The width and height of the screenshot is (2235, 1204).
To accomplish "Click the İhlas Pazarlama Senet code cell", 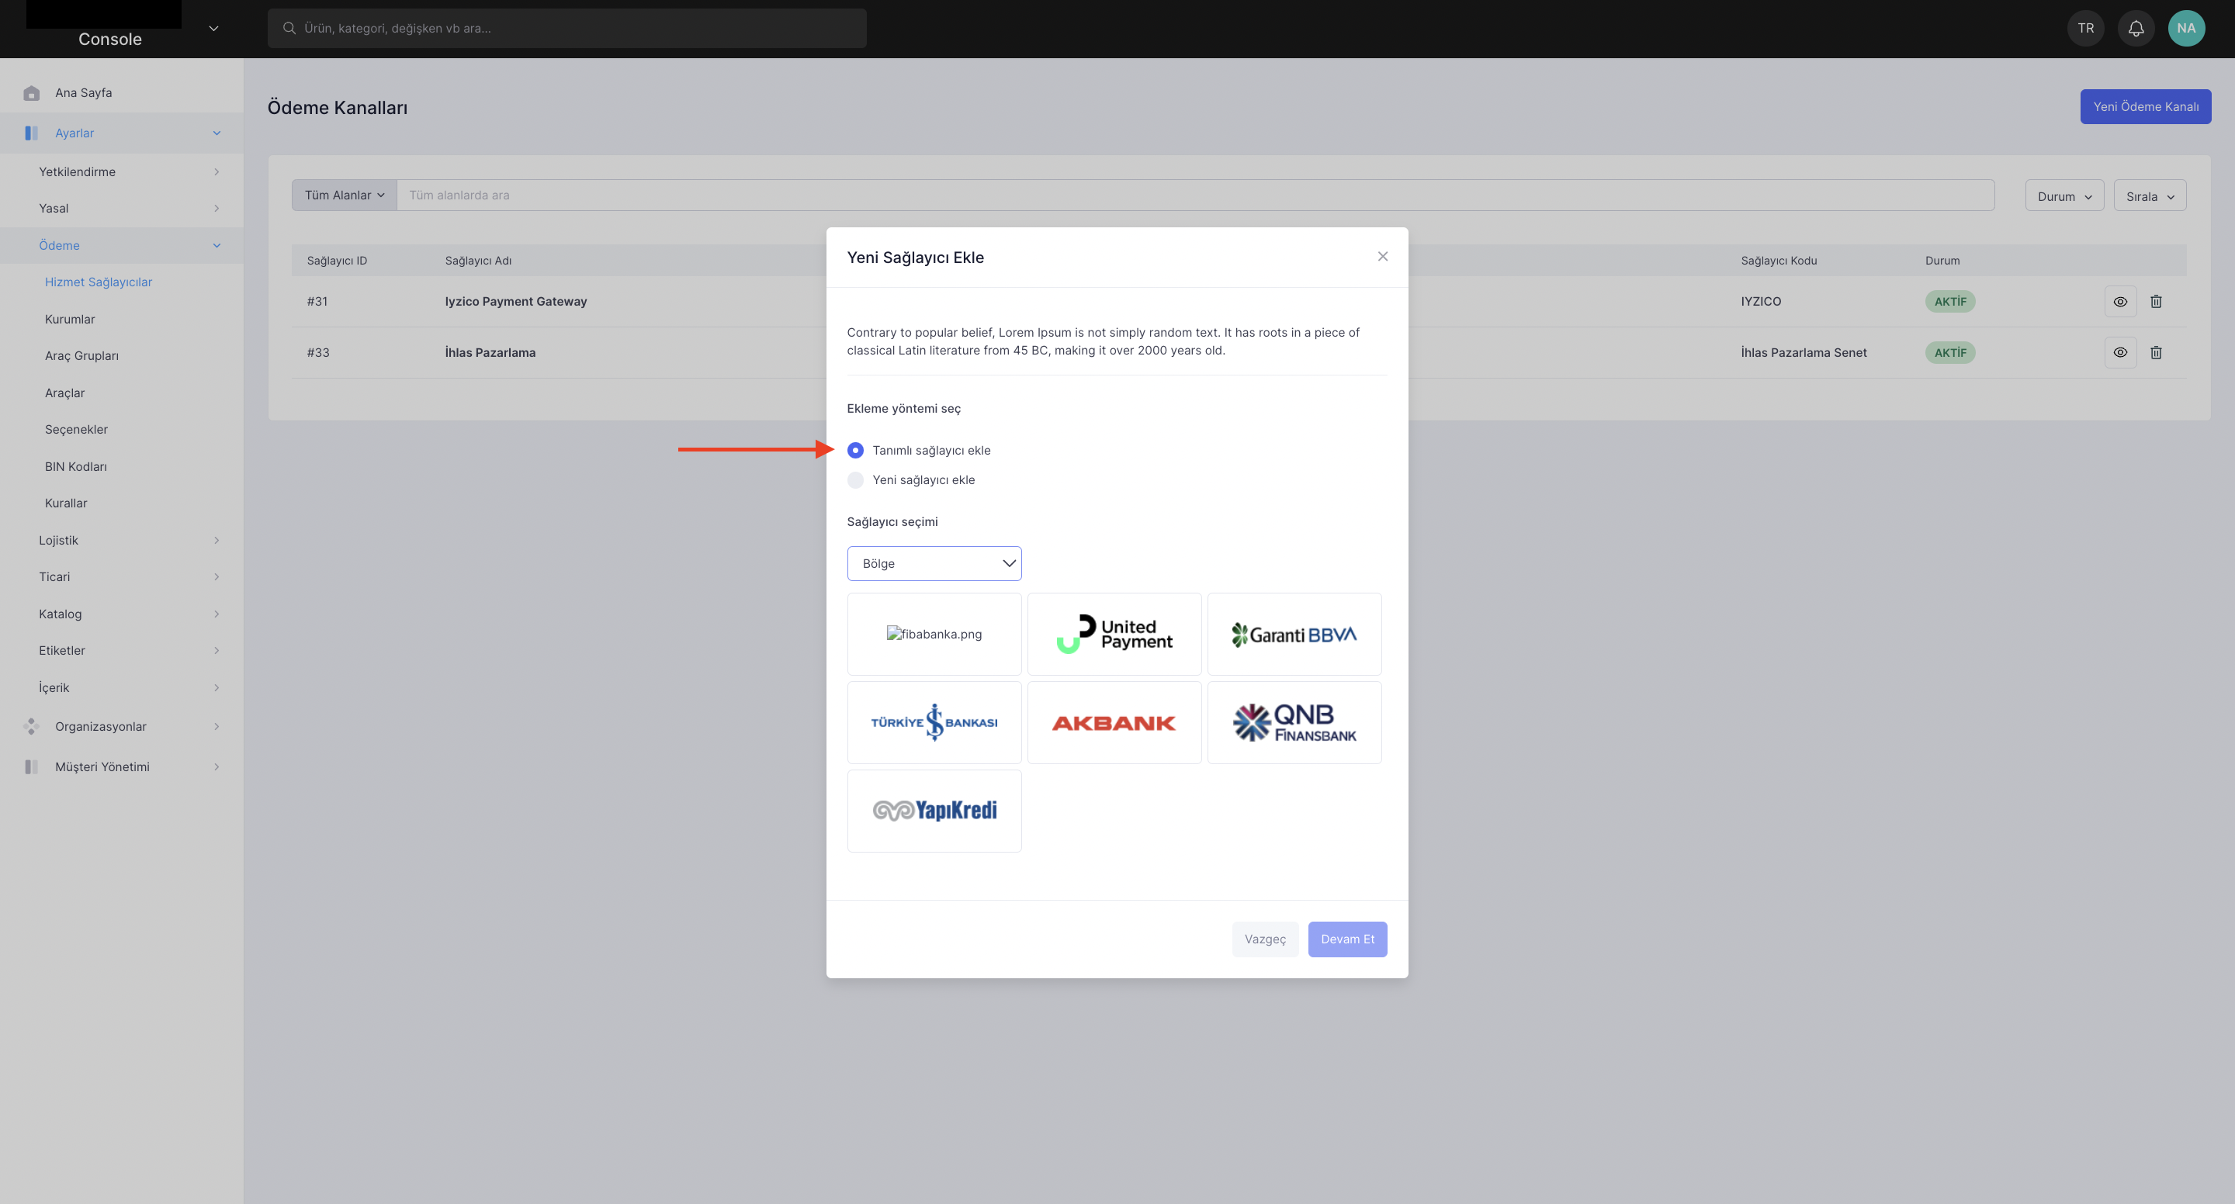I will pyautogui.click(x=1803, y=352).
